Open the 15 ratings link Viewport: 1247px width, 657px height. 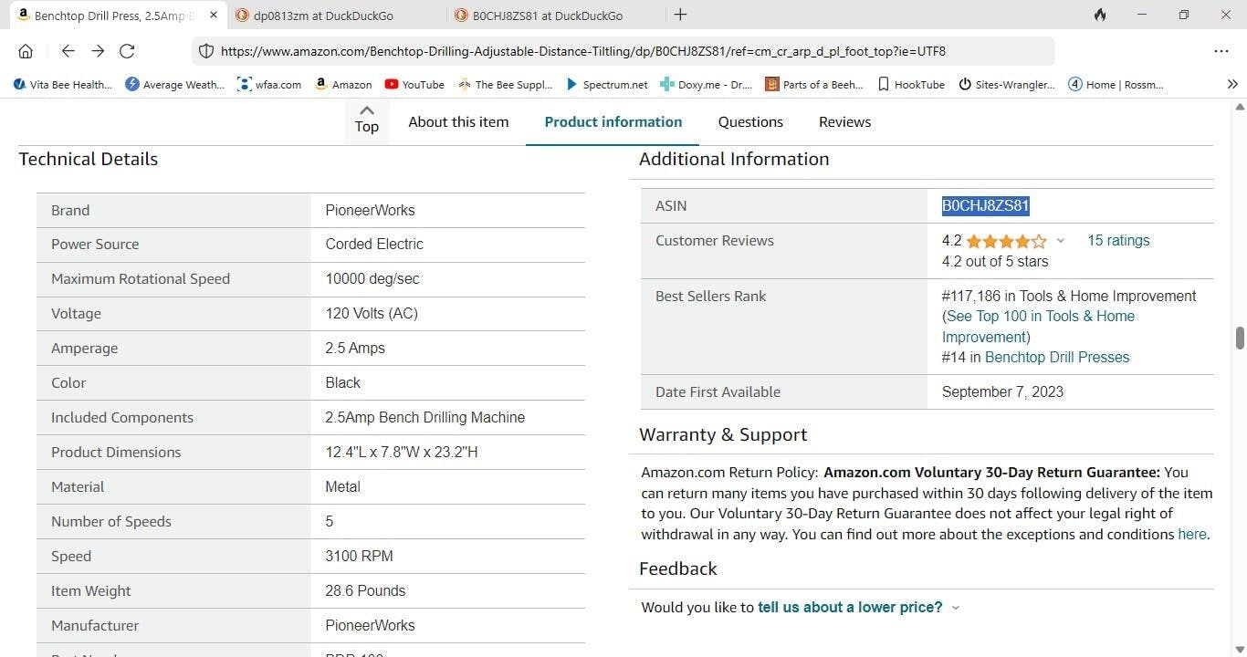pos(1118,240)
